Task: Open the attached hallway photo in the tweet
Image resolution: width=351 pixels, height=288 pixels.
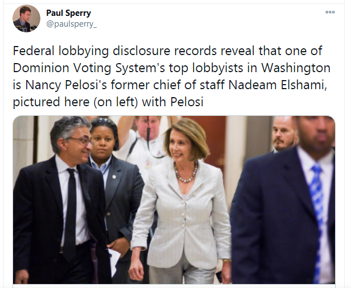Action: pyautogui.click(x=174, y=200)
